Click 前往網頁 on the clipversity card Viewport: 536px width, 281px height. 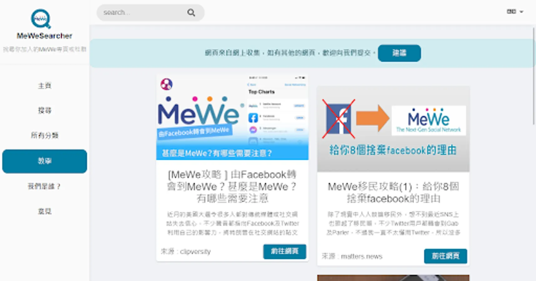(284, 251)
